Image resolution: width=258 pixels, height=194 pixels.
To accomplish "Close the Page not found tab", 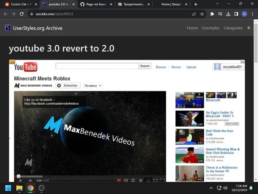I will tap(111, 5).
